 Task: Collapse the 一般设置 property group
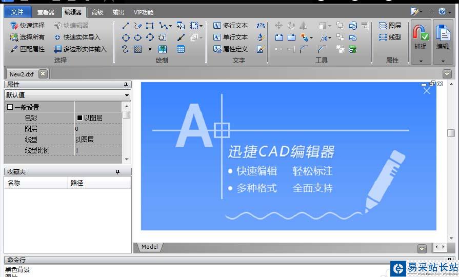pyautogui.click(x=10, y=107)
